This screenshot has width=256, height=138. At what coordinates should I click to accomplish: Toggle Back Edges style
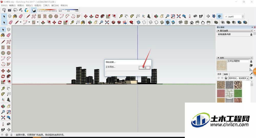[x=144, y=22]
